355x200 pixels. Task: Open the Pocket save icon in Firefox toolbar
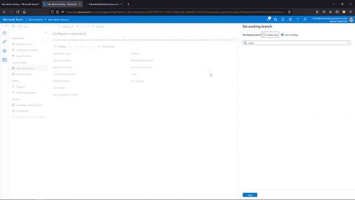click(x=324, y=12)
